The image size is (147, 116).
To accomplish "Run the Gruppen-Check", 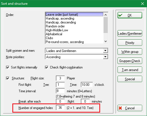I will 130,61.
